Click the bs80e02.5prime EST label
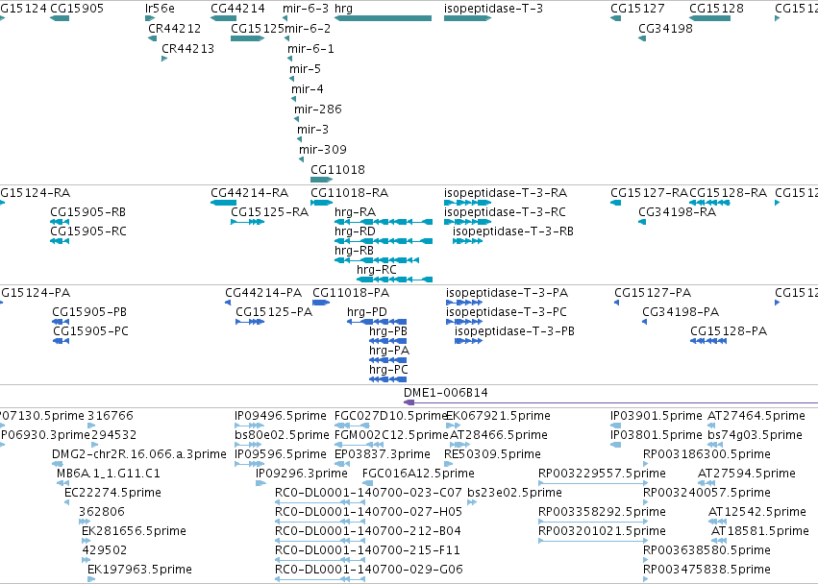Image resolution: width=818 pixels, height=584 pixels. click(282, 435)
